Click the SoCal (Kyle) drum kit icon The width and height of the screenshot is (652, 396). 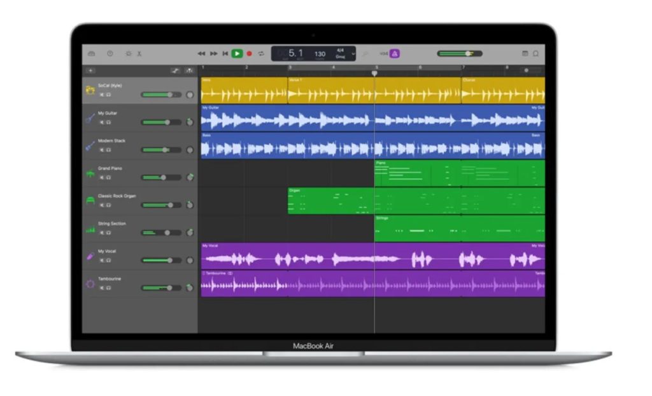[90, 90]
